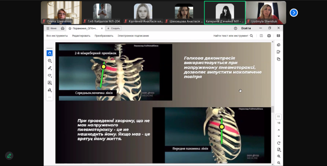The image size is (327, 166).
Task: Open the bookmarks panel
Action: tap(279, 52)
